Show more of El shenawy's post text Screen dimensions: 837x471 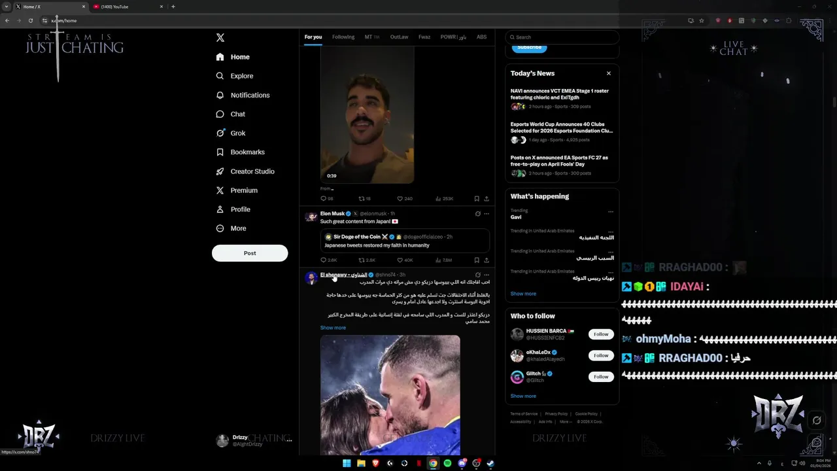333,328
